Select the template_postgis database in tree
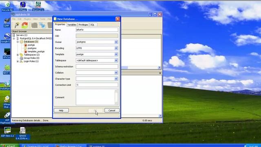This screenshot has height=147, width=261. click(36, 51)
